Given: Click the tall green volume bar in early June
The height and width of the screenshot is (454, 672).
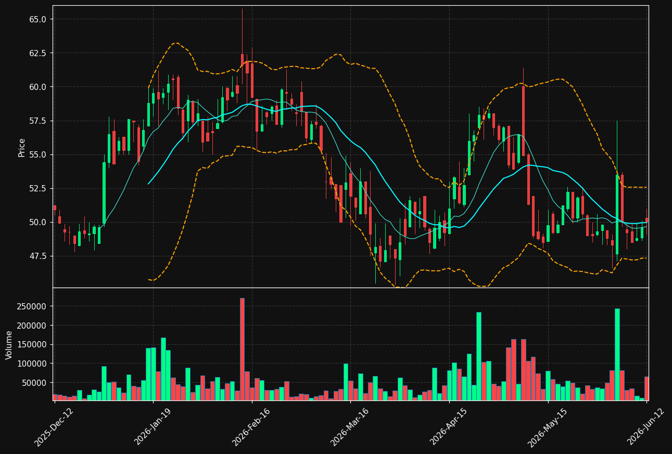Looking at the screenshot, I should tap(617, 354).
